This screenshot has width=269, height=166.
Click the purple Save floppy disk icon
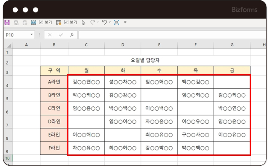(7, 22)
